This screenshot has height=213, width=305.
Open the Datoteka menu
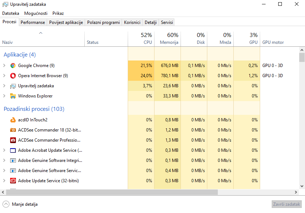tap(11, 13)
